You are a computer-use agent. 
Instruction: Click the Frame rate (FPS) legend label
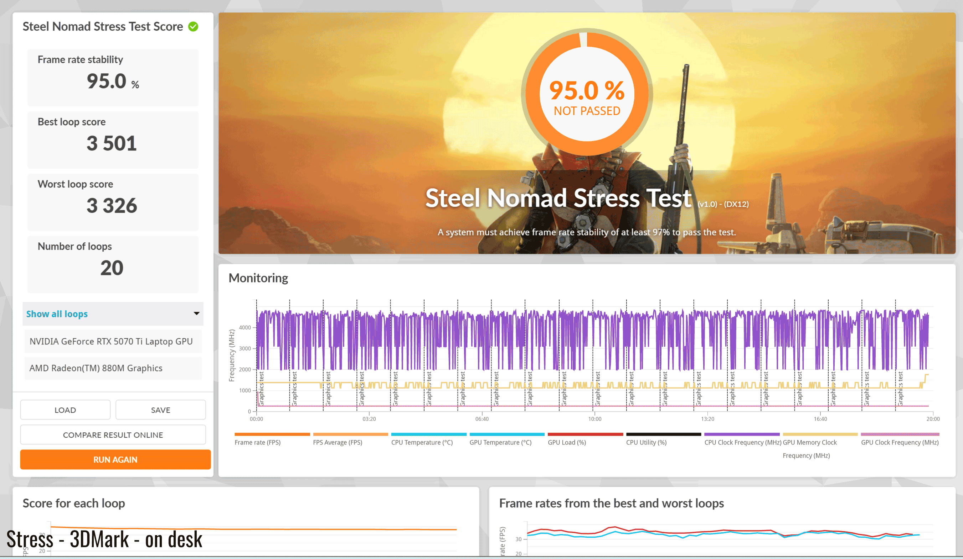pos(258,442)
